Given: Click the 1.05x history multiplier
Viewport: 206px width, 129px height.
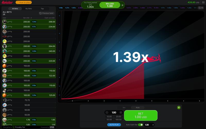Looking at the screenshot, I should 74,8.
